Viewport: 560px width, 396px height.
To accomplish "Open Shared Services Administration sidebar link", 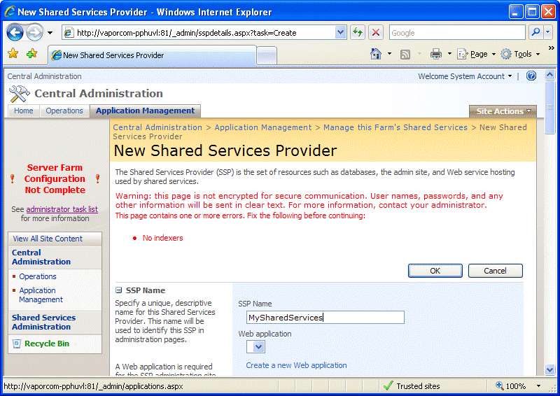I will 43,322.
